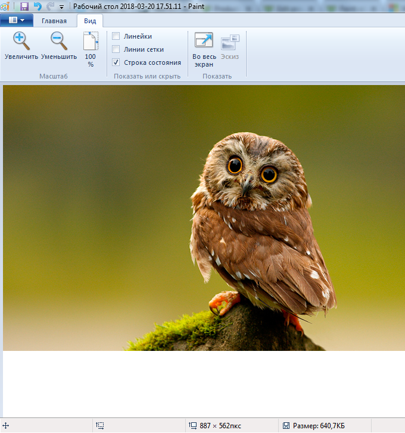The height and width of the screenshot is (433, 405).
Task: Enable the Линейки (Rulers) checkbox
Action: pos(116,36)
